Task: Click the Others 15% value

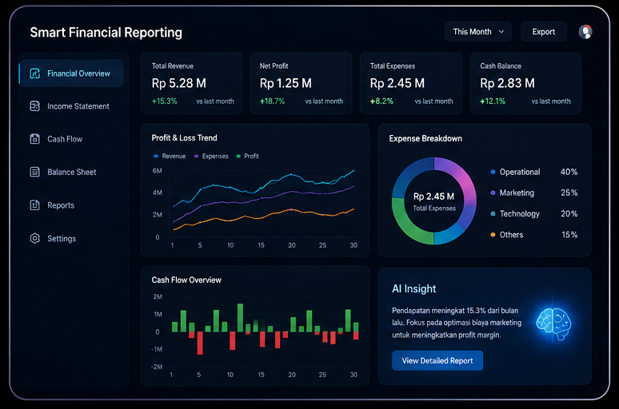Action: 569,235
